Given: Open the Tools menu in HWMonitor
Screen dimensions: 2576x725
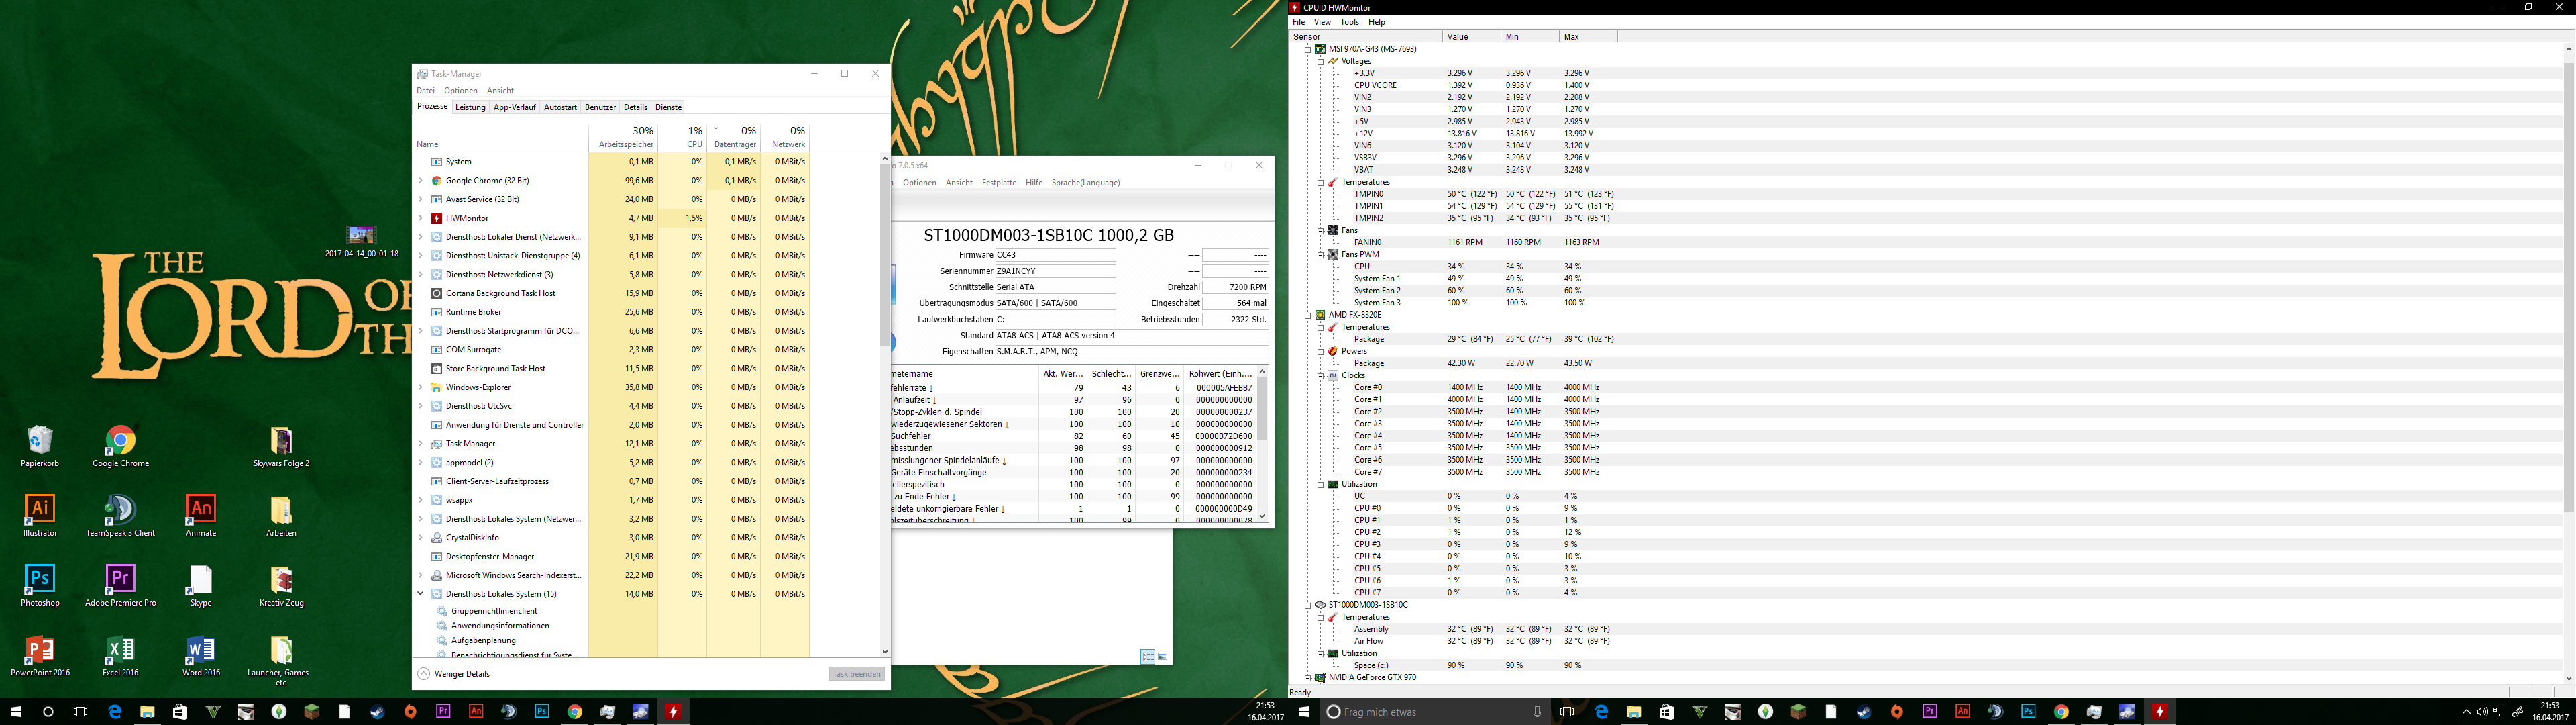Looking at the screenshot, I should tap(1349, 22).
